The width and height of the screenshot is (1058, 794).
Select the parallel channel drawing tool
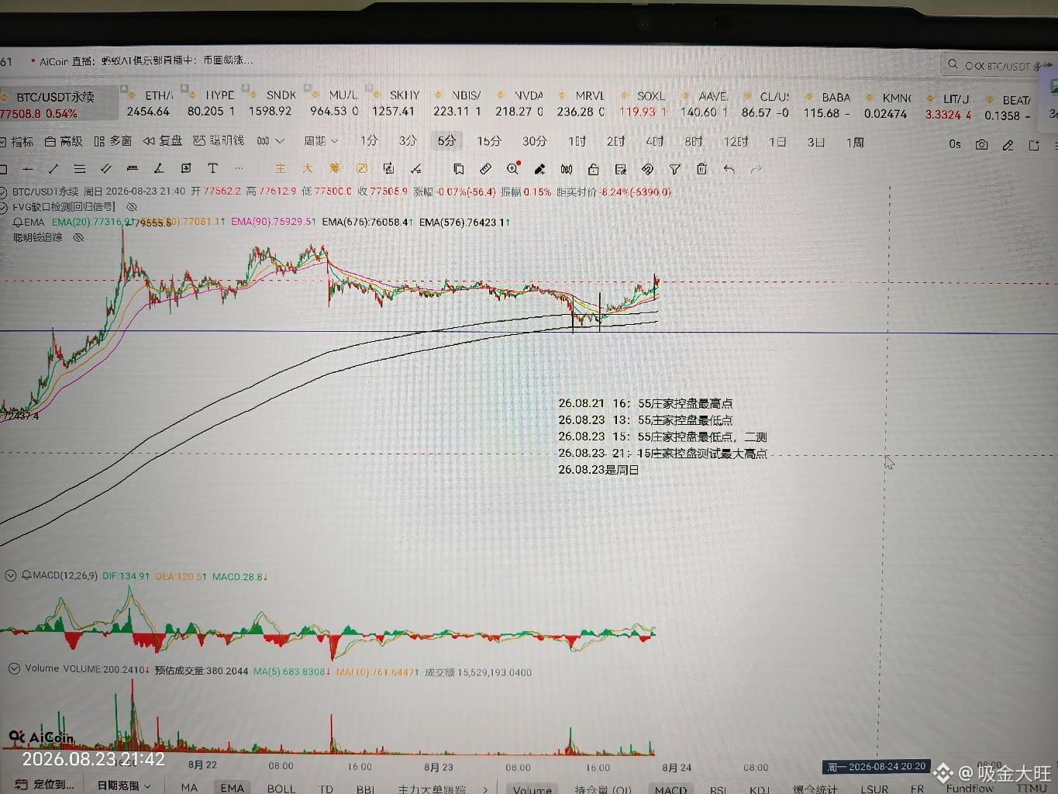[106, 168]
